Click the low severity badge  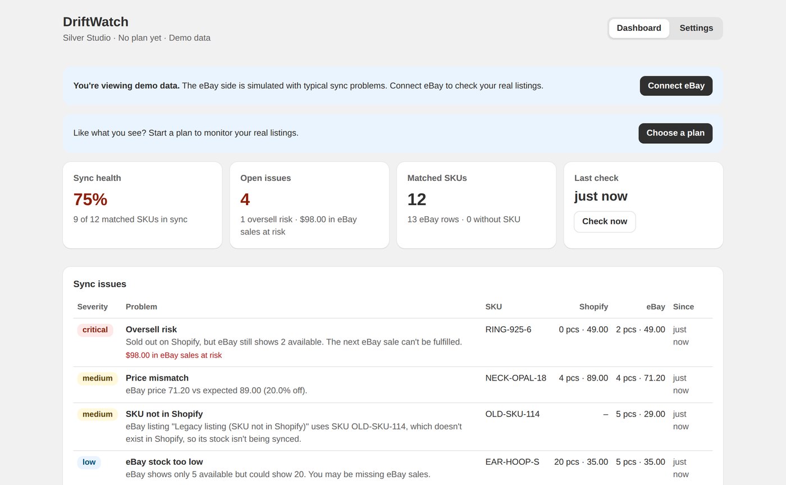[x=89, y=463]
